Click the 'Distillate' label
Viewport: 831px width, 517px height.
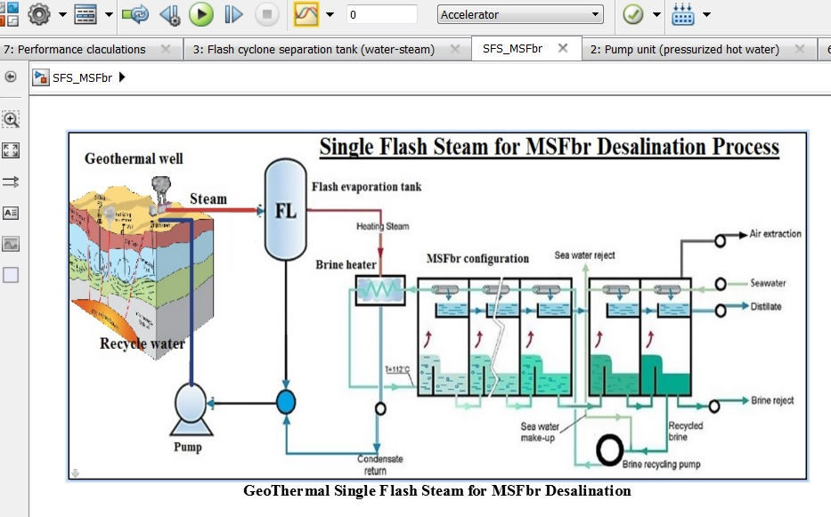point(766,306)
